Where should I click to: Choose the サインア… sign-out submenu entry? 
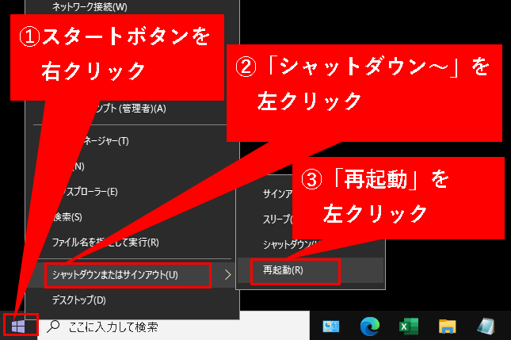[x=277, y=194]
